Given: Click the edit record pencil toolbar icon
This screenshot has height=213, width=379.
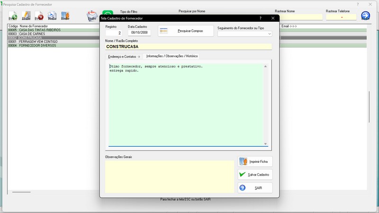Looking at the screenshot, I should pos(26,16).
